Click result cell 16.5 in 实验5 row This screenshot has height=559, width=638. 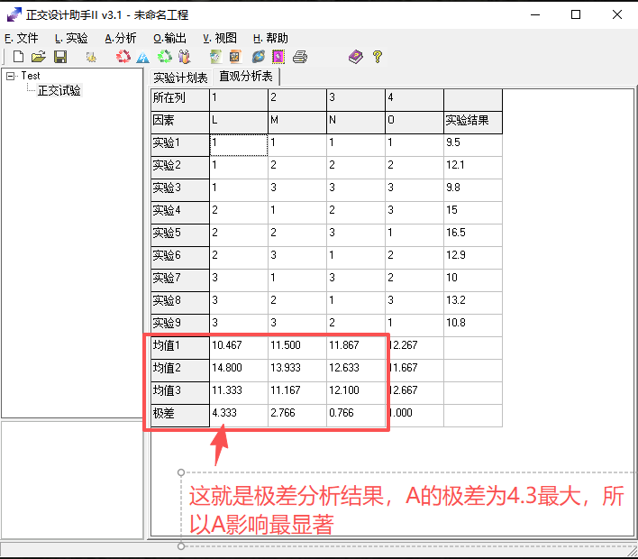(x=473, y=234)
